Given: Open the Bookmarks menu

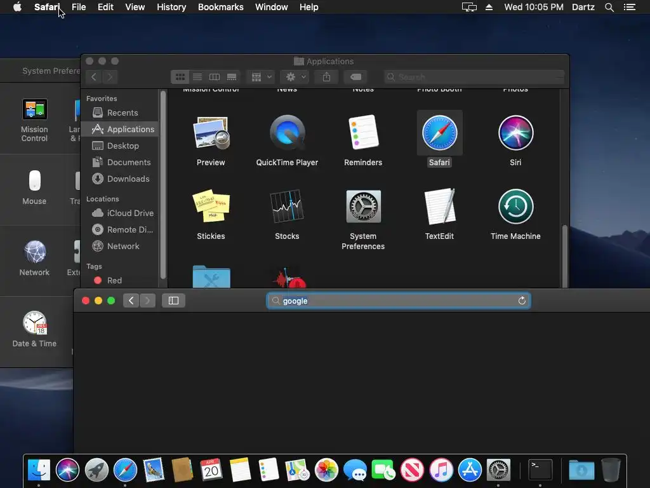Looking at the screenshot, I should click(x=220, y=7).
